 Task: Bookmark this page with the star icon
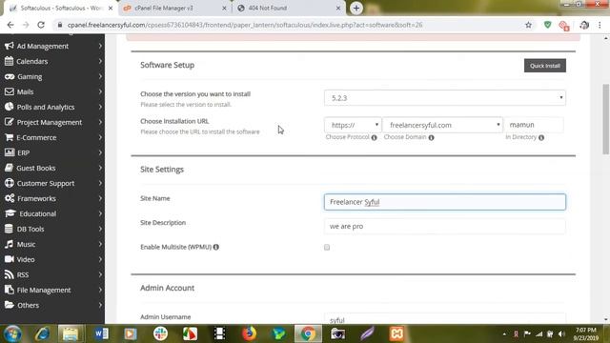tap(528, 25)
